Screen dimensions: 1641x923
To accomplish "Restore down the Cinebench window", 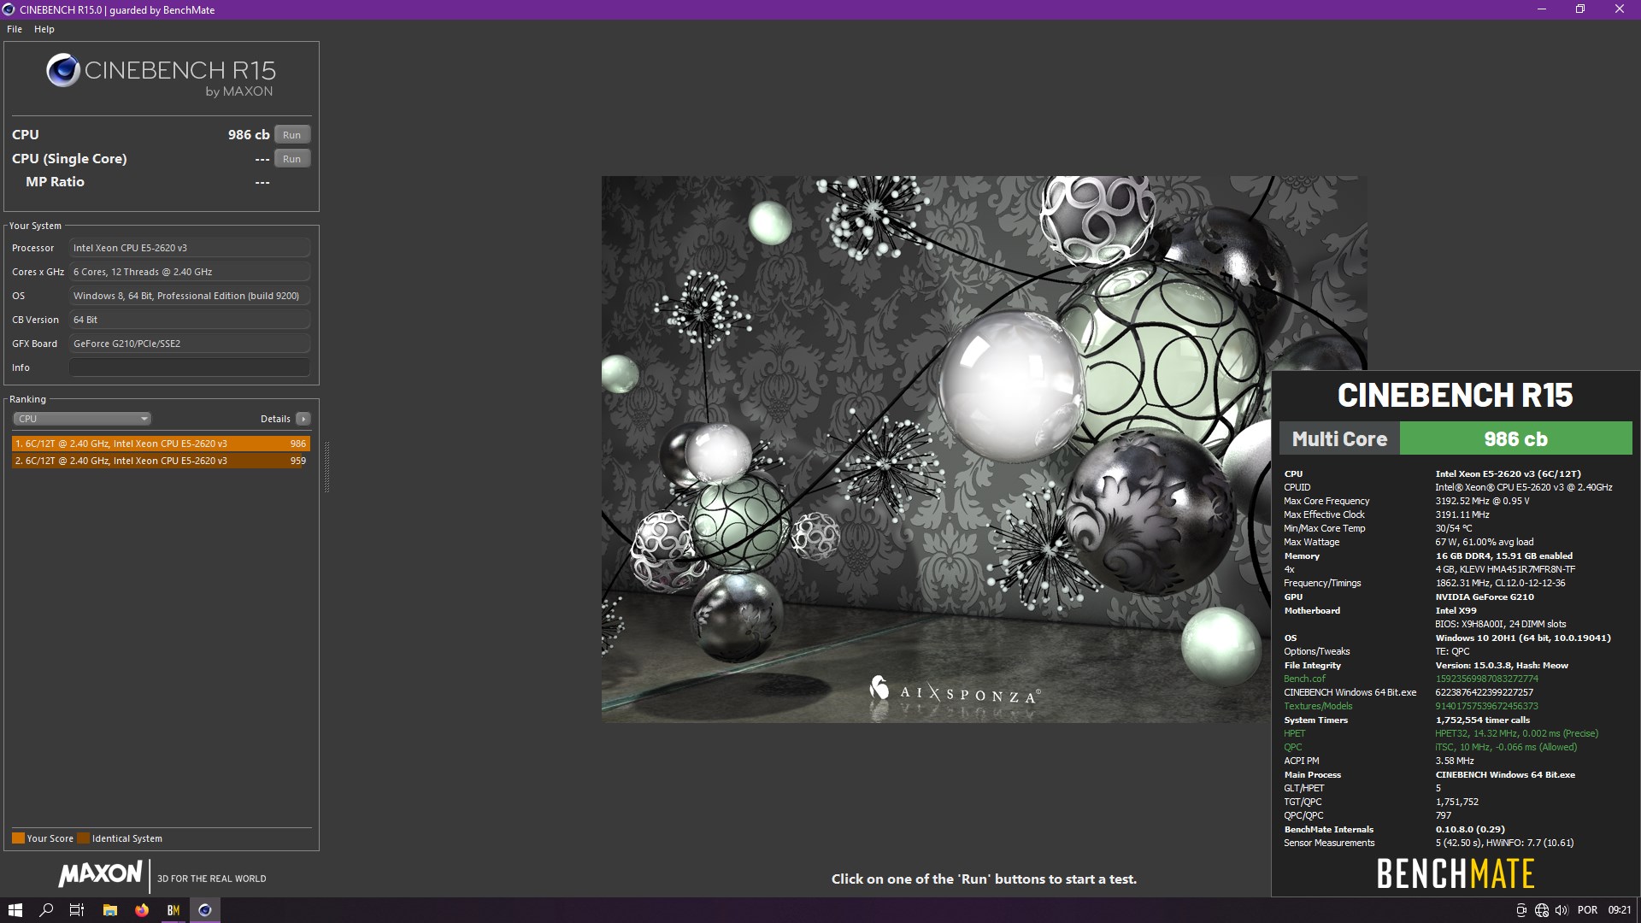I will [x=1580, y=9].
